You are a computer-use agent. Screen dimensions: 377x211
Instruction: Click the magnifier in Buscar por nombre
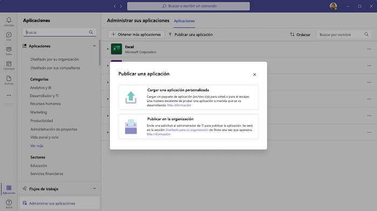366,34
